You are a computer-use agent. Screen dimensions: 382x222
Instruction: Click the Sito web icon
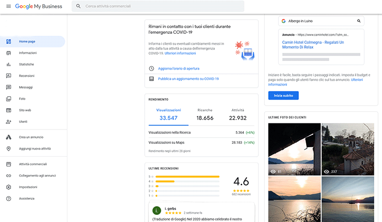pyautogui.click(x=9, y=110)
